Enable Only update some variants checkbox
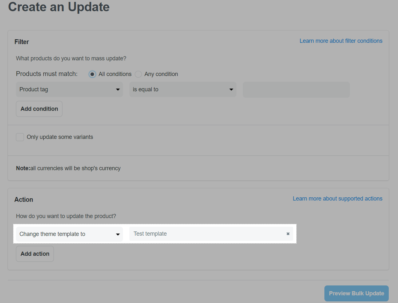Screen dimensions: 398x303 tap(20, 137)
